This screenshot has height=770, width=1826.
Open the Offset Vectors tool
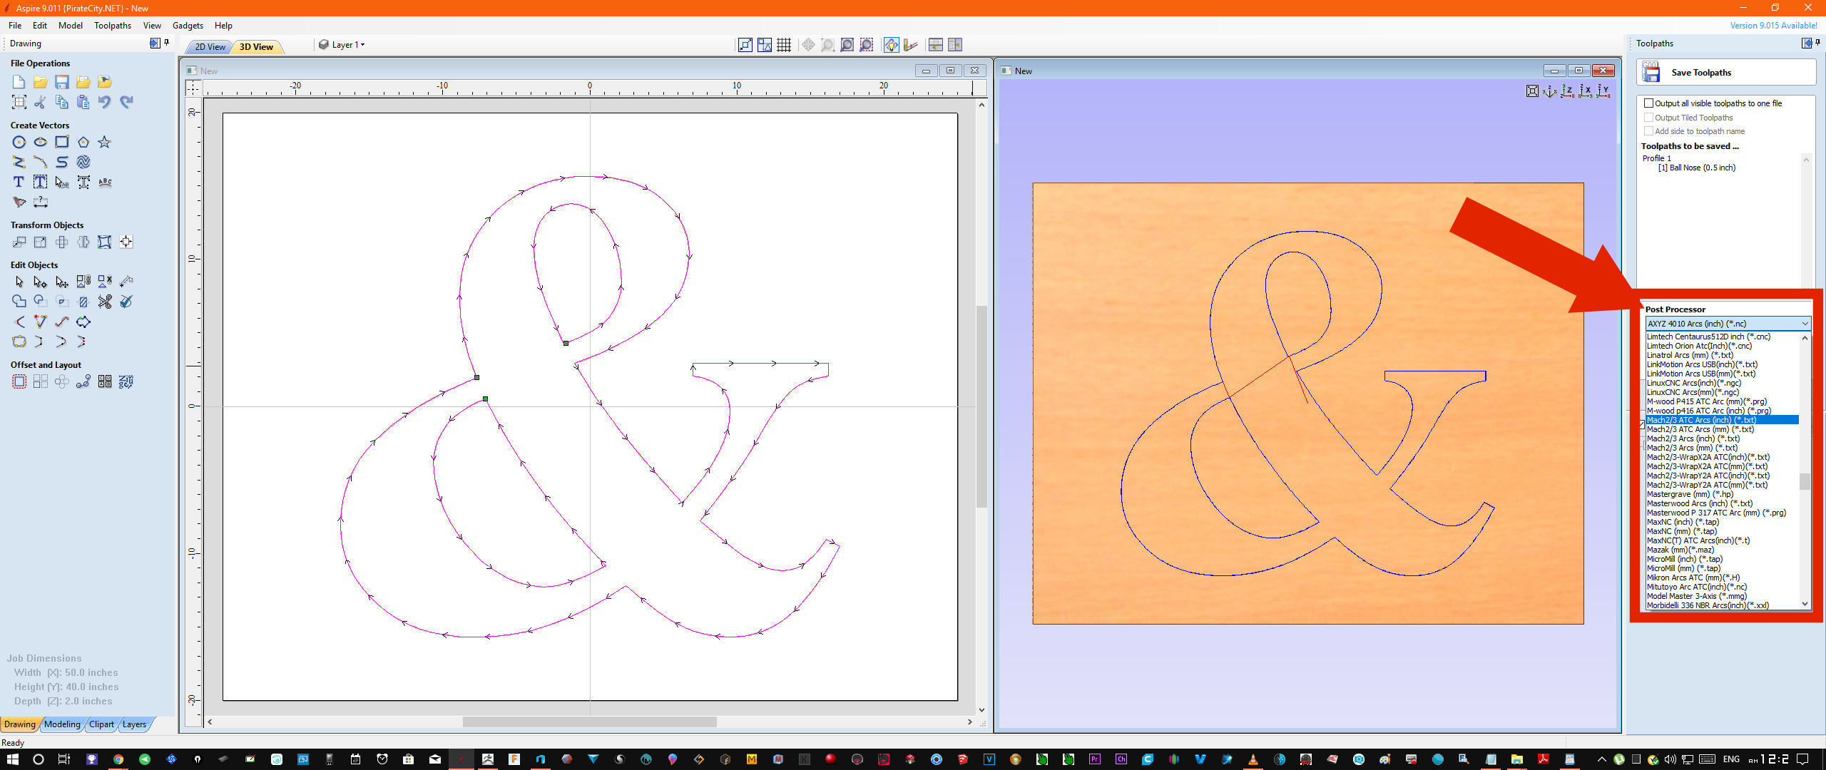[x=19, y=381]
